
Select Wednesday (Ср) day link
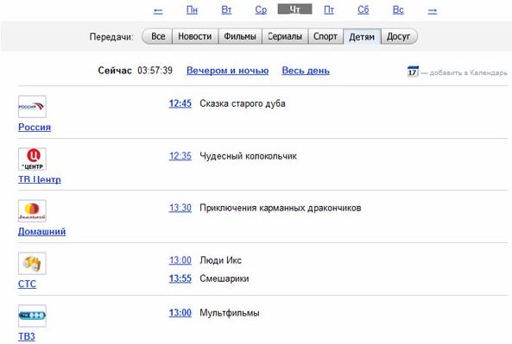click(x=261, y=10)
